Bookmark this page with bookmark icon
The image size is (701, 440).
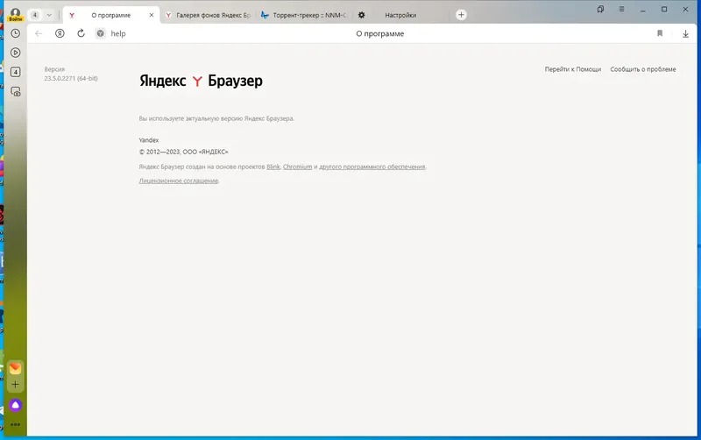click(660, 33)
